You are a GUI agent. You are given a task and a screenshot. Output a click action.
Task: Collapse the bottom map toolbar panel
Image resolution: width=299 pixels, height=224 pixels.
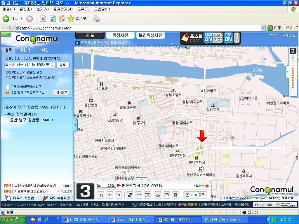point(141,179)
